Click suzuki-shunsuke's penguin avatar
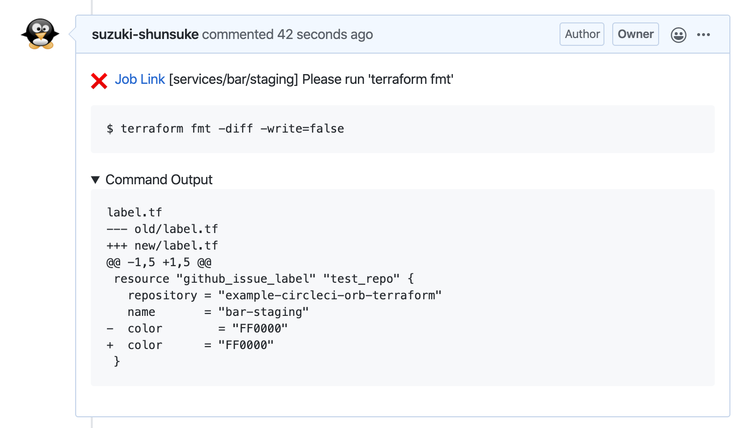This screenshot has height=428, width=747. (40, 34)
